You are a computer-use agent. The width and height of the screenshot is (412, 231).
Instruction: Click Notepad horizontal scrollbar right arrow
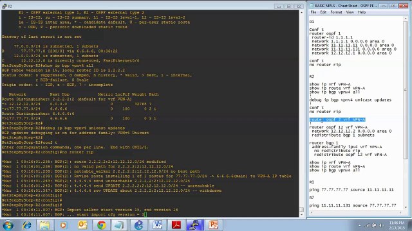[x=401, y=212]
